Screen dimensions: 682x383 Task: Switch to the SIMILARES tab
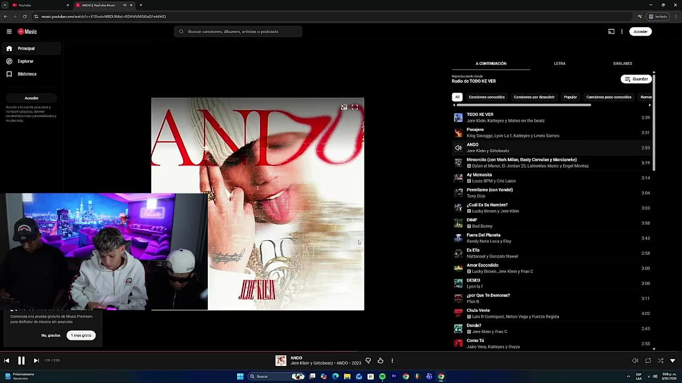[622, 63]
